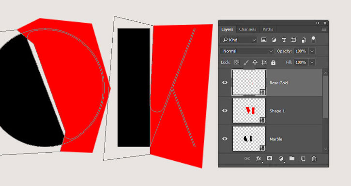Screen dimensions: 351x186
Task: Select the Marble layer thumbnail
Action: [x=249, y=139]
